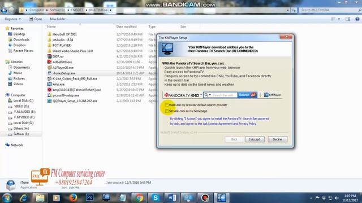This screenshot has width=362, height=203.
Task: Check 'Make Ask my browser default search provider'
Action: coord(166,105)
